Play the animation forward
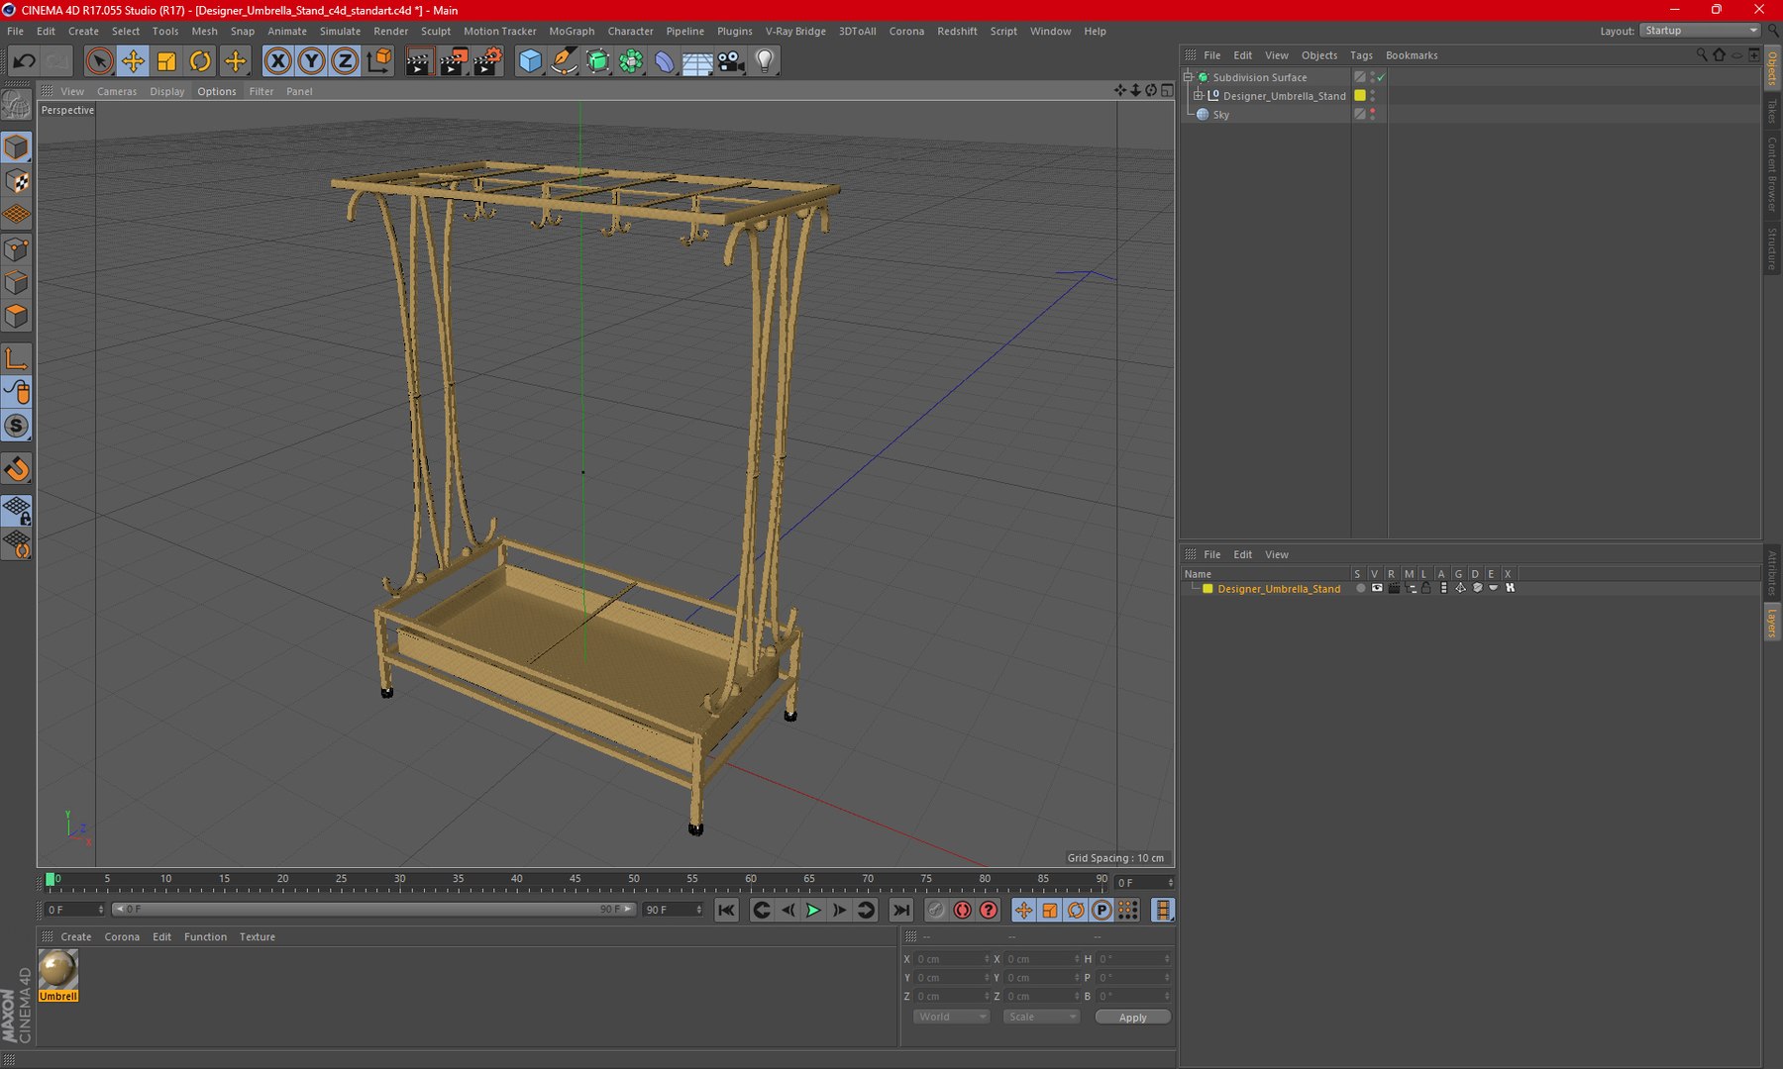The width and height of the screenshot is (1783, 1069). pyautogui.click(x=813, y=910)
